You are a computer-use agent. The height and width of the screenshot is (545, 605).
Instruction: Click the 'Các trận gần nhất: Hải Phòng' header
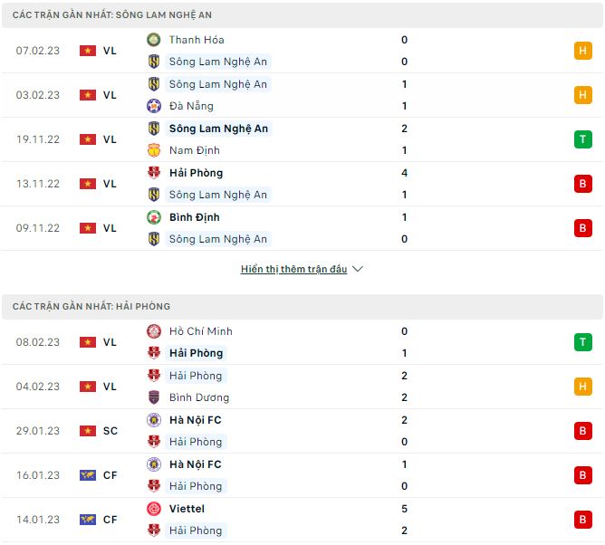point(91,307)
